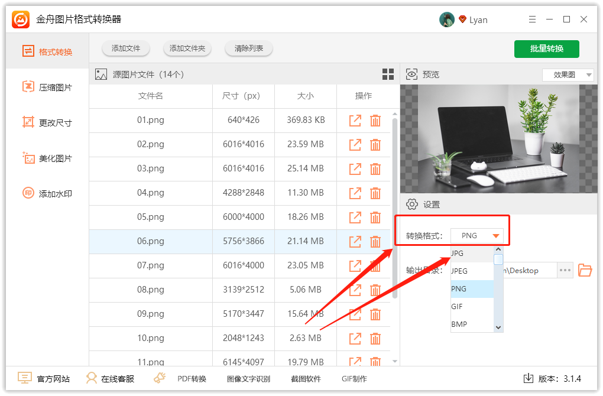Click the 清除列表 button
The image size is (603, 396).
[x=249, y=48]
